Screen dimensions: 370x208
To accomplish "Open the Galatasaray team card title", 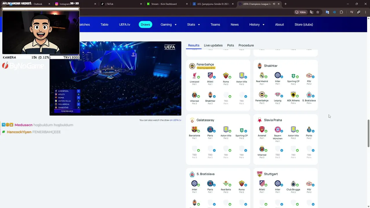I will (x=205, y=120).
